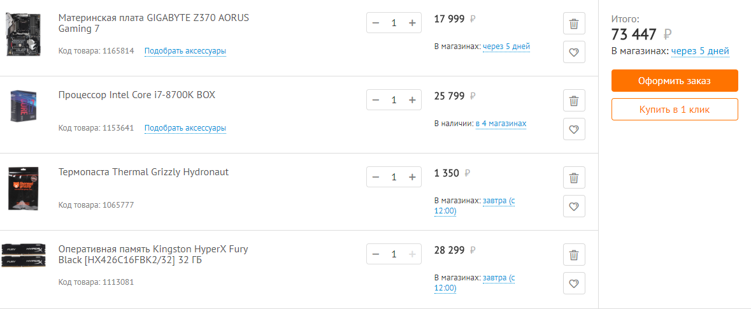
Task: Delete Thermal Grizzly Hydronaut from cart
Action: 574,178
